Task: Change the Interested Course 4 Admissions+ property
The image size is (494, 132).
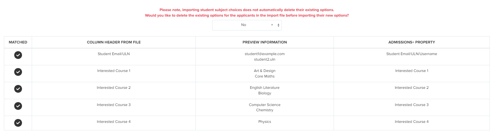Action: click(x=412, y=122)
